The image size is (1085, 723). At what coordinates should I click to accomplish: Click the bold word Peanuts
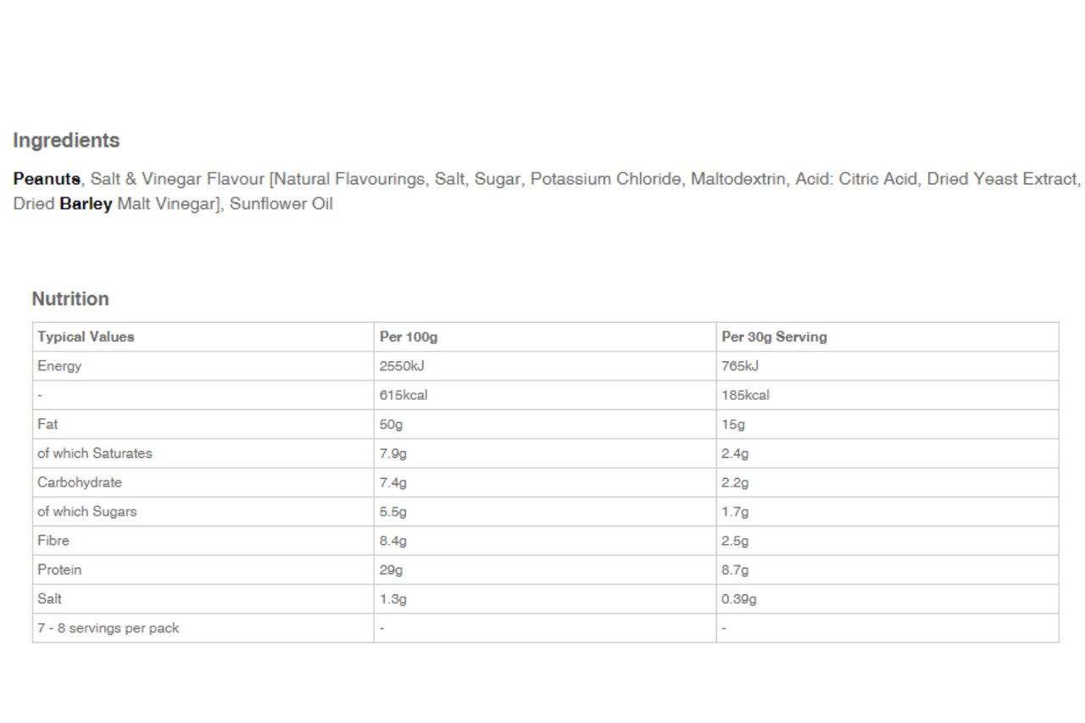pyautogui.click(x=47, y=180)
